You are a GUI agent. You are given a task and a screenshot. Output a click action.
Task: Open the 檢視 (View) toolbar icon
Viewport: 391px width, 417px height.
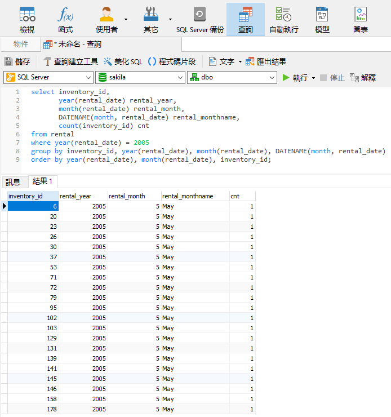[x=27, y=19]
